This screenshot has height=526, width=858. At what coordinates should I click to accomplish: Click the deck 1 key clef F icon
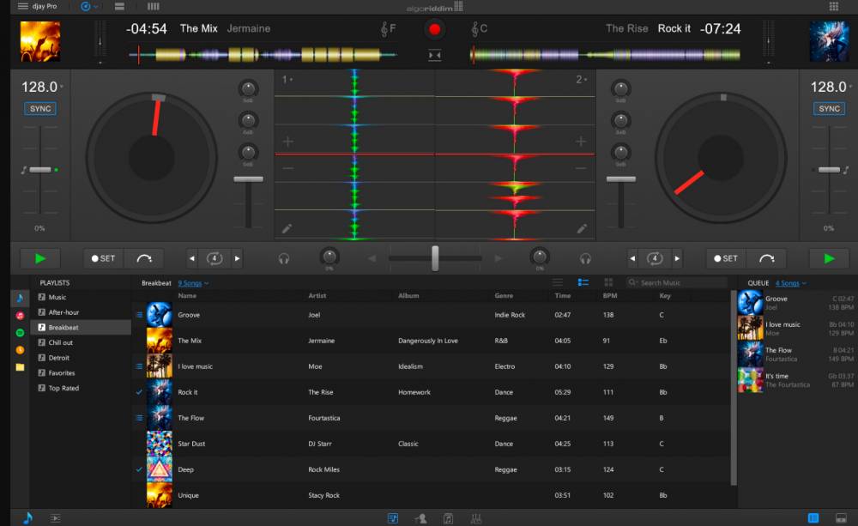coord(388,29)
